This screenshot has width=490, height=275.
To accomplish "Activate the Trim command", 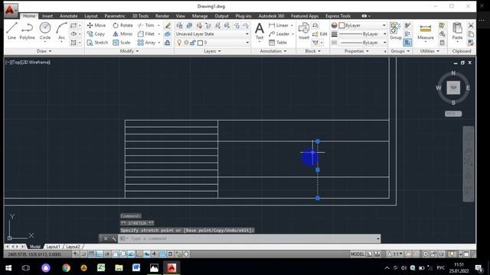I will (x=146, y=25).
